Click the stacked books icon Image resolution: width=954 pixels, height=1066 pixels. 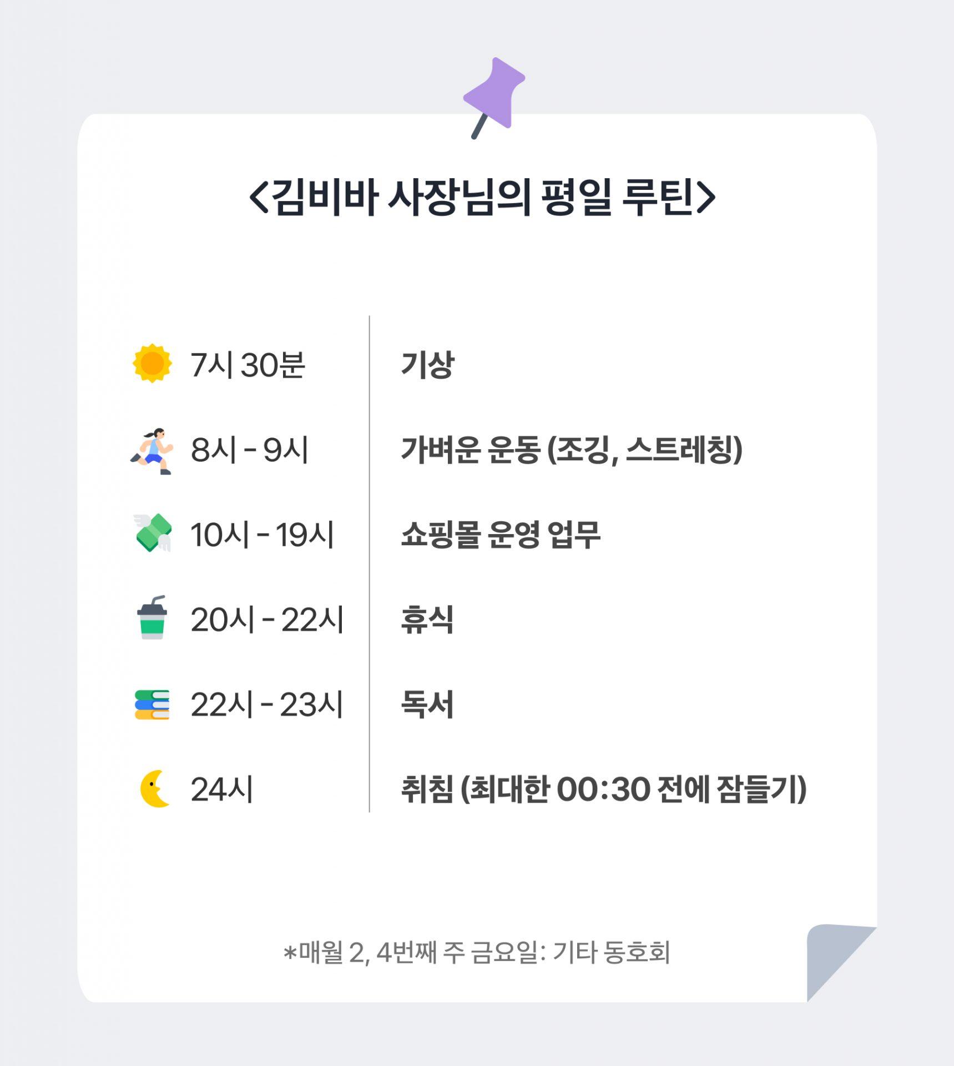152,705
